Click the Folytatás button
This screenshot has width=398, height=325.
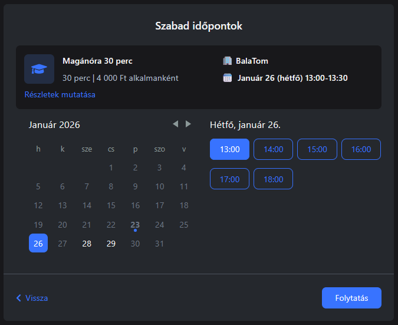click(351, 298)
